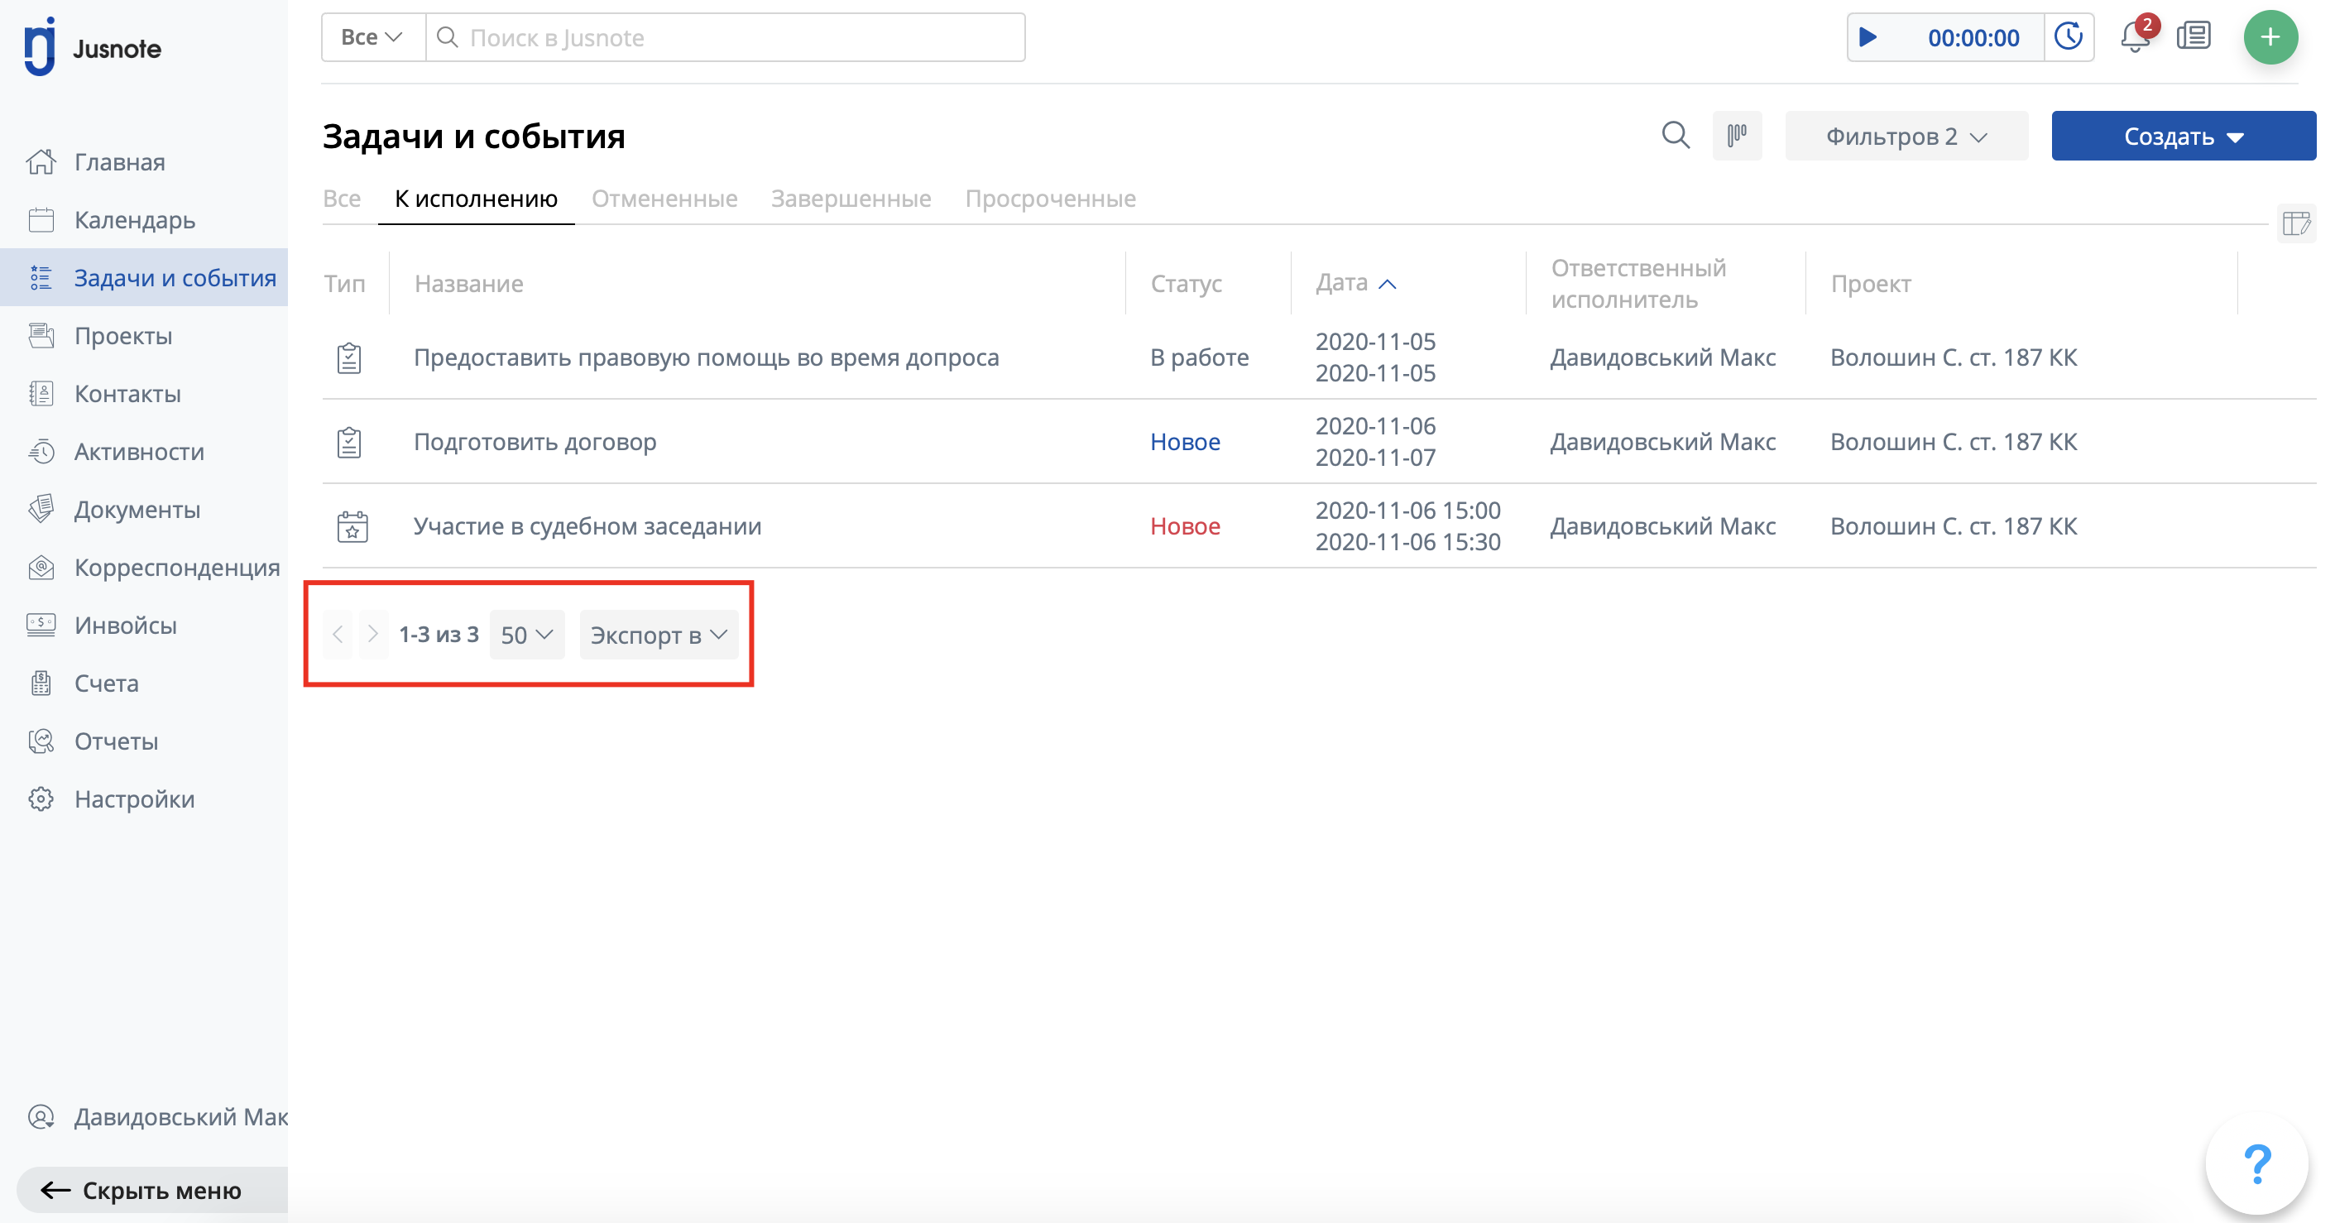Click Волошин С. ст. 187 КК in Подготовить договор row
Viewport: 2335px width, 1223px height.
[x=1954, y=443]
